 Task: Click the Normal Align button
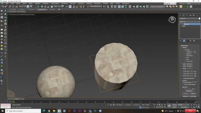click(193, 96)
